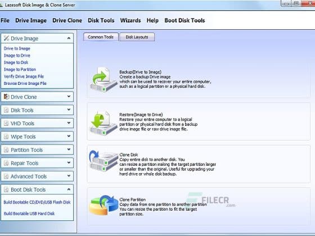Click the Drive Clone panel icon
This screenshot has height=236, width=315.
(x=6, y=97)
